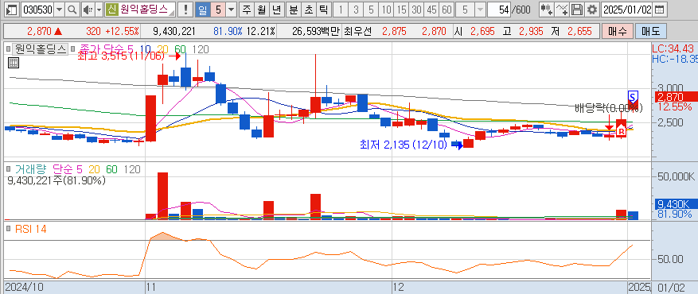Screen dimensions: 698x294
Task: Choose the 60 interval button
Action: tap(447, 10)
